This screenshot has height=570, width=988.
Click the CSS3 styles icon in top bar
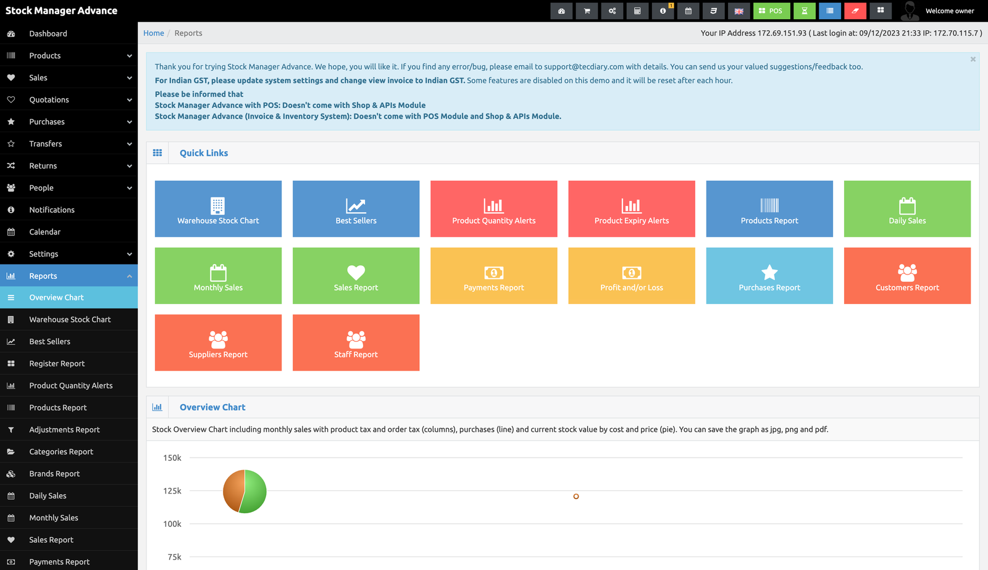click(713, 10)
